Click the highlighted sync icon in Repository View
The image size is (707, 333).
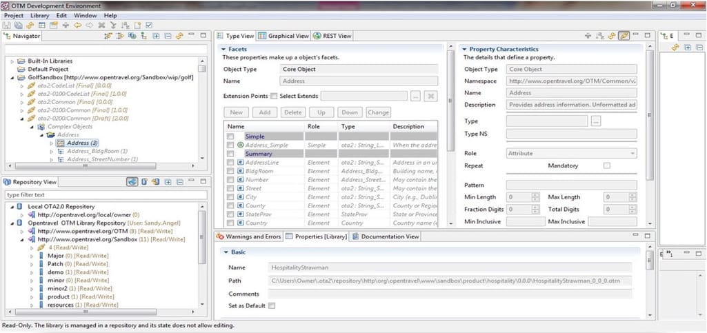pyautogui.click(x=132, y=182)
